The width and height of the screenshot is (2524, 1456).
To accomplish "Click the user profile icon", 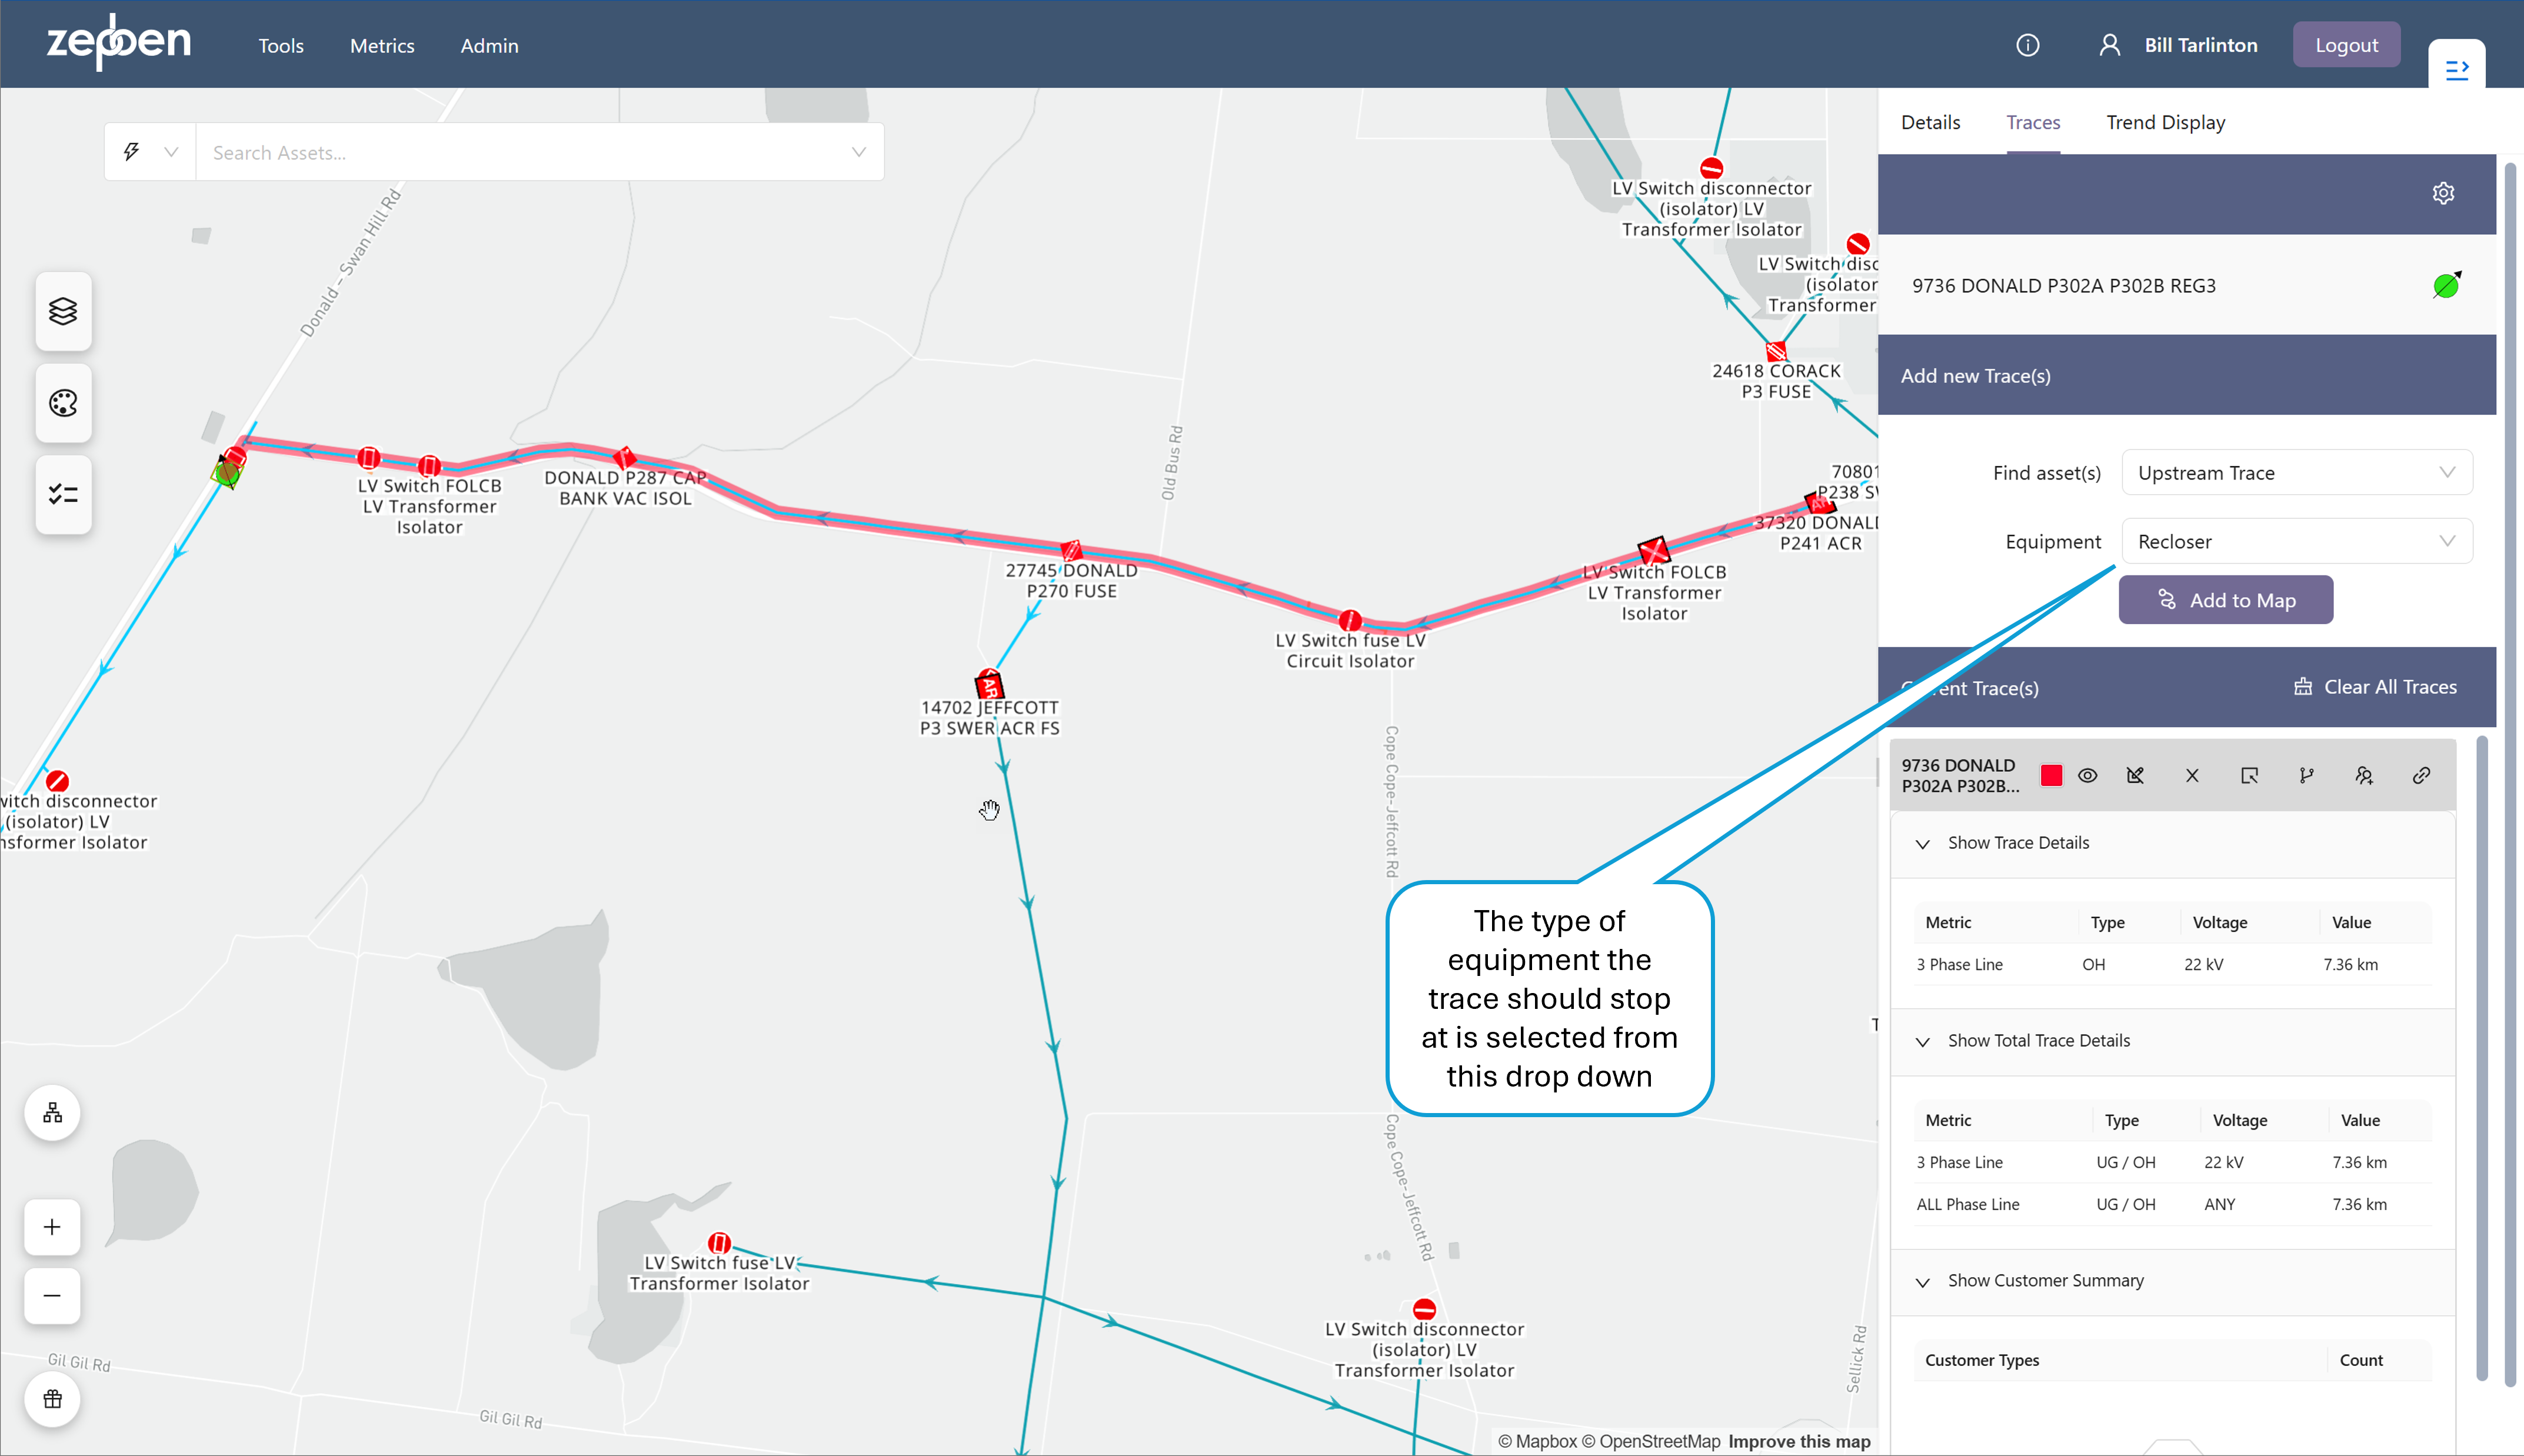I will (x=2109, y=45).
